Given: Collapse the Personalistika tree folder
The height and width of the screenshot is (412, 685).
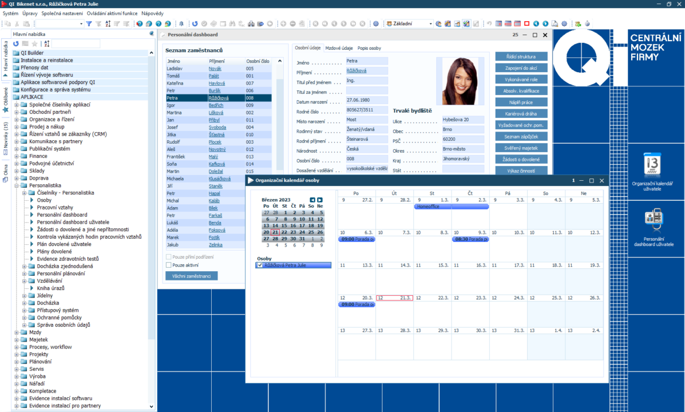Looking at the screenshot, I should (16, 185).
